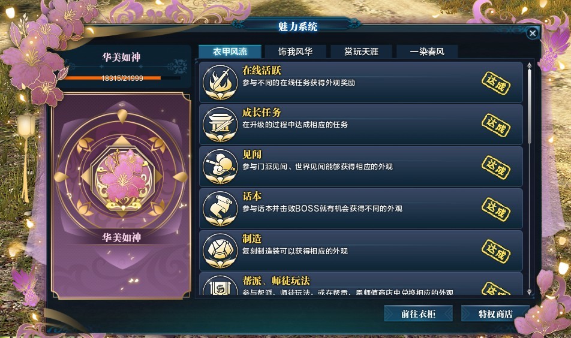
Task: Open wardrobe via 前往衣柜 button
Action: (x=418, y=313)
